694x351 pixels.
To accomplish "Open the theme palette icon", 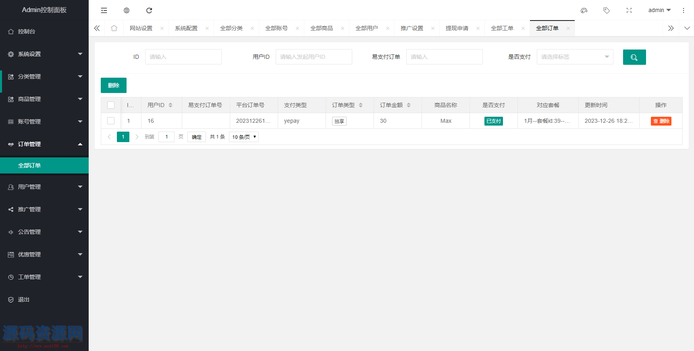I will point(584,10).
